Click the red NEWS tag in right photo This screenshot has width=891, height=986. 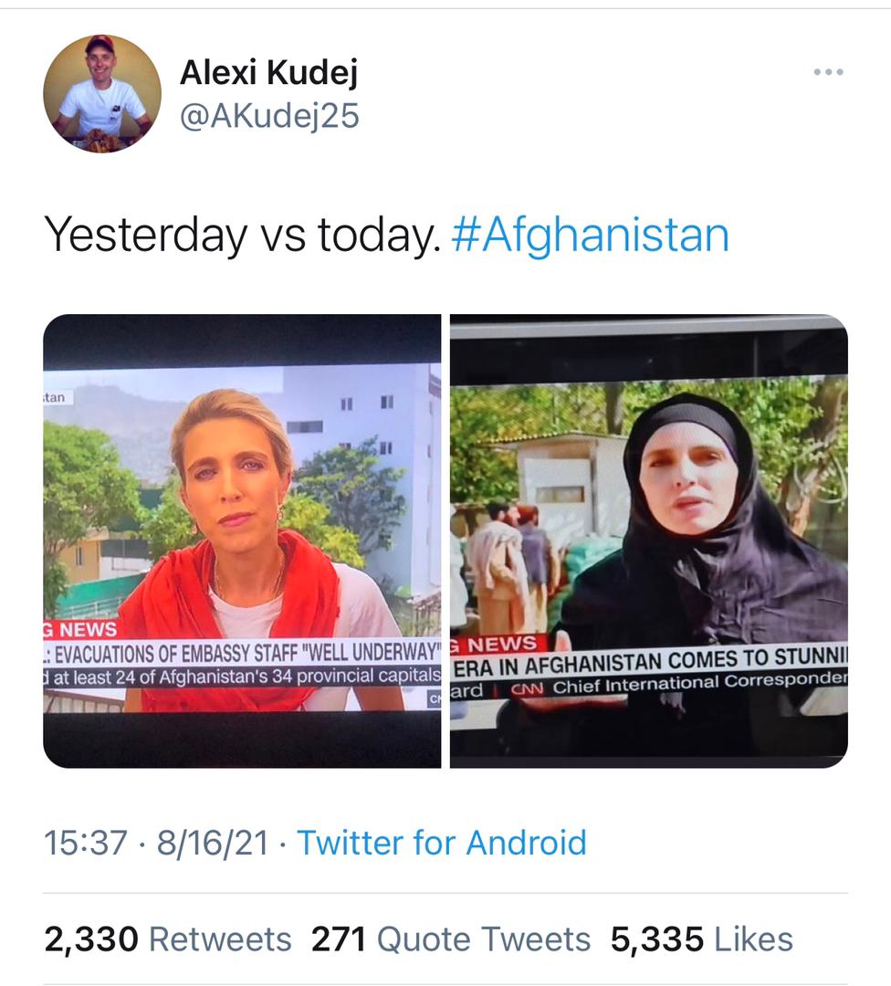point(501,645)
